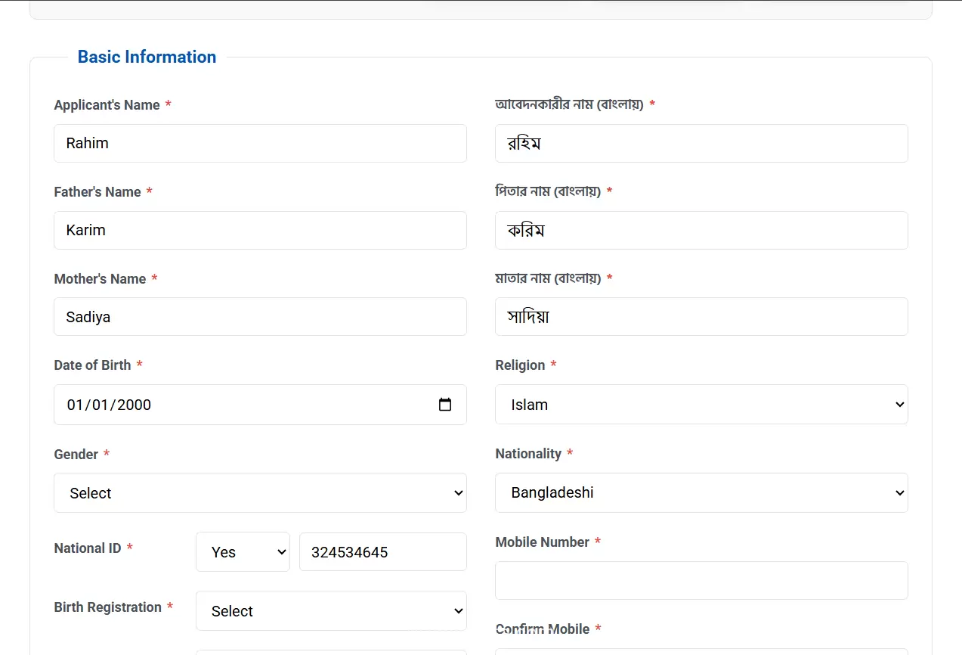This screenshot has height=655, width=962.
Task: Click the Date of Birth field showing 01/01/2000
Action: coord(260,405)
